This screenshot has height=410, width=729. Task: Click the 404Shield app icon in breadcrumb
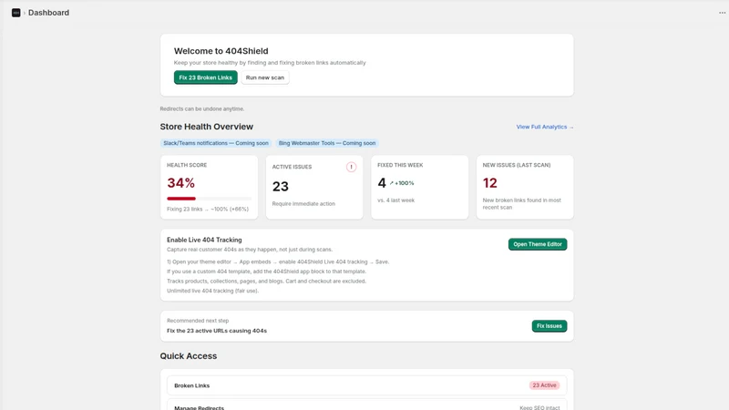coord(15,13)
